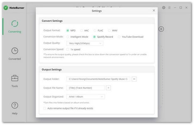Choose YouTube Download conversion mode

[119, 37]
